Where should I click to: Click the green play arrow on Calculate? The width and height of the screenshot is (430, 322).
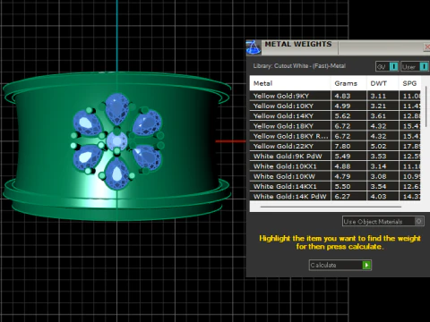pyautogui.click(x=366, y=265)
